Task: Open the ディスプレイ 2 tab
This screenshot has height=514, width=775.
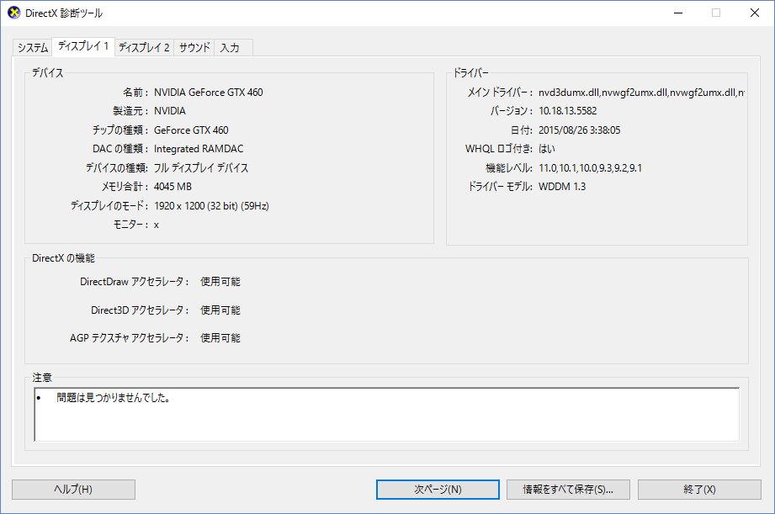Action: pyautogui.click(x=144, y=47)
